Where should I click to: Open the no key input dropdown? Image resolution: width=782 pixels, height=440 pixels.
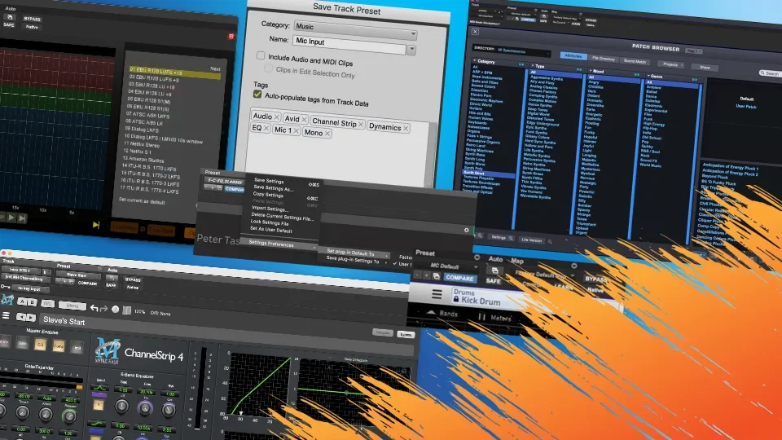point(30,288)
